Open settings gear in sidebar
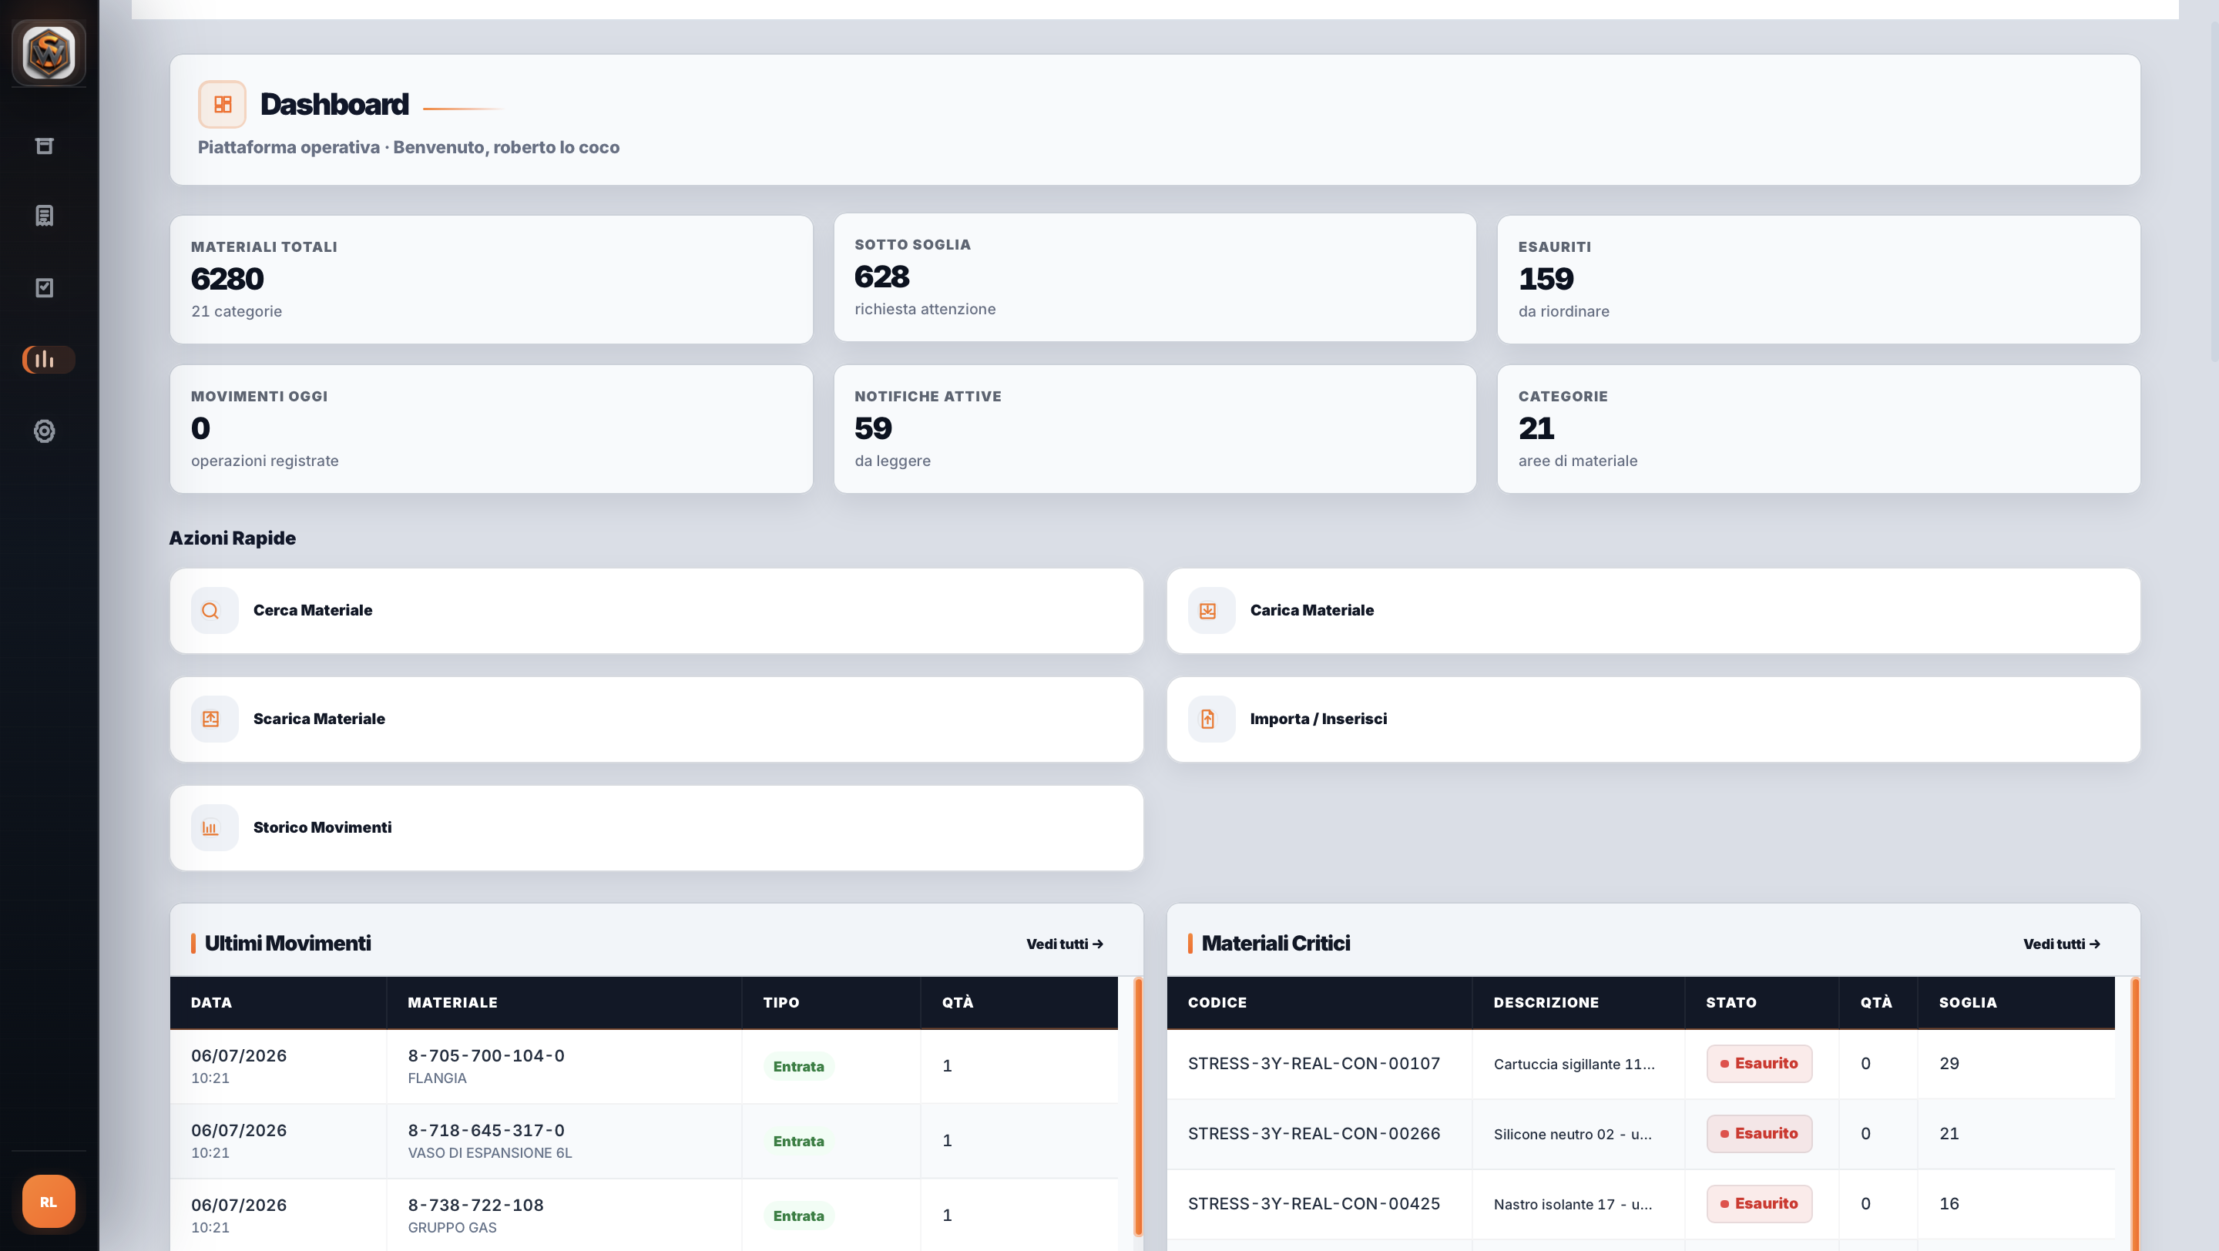Image resolution: width=2219 pixels, height=1251 pixels. 45,431
